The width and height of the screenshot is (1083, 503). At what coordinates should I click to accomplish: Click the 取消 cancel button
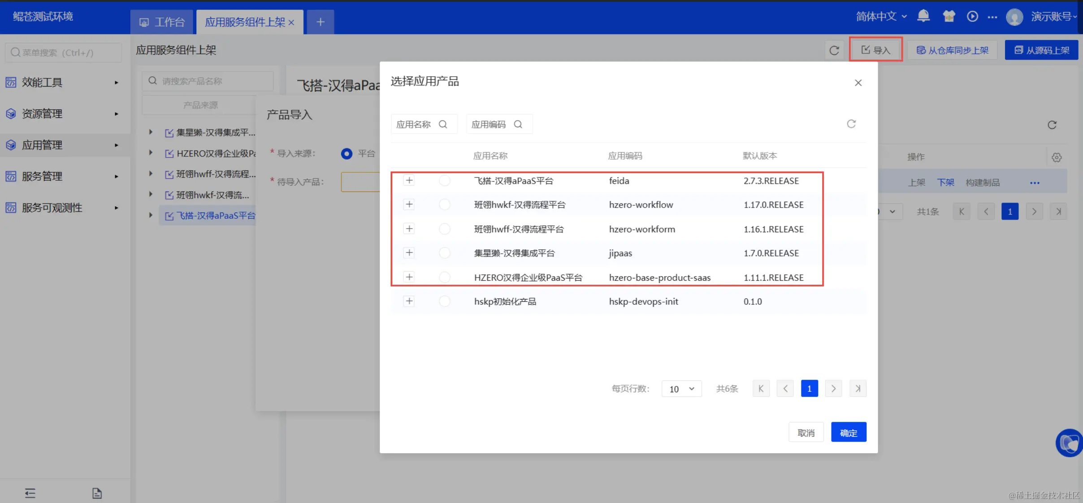click(x=806, y=433)
